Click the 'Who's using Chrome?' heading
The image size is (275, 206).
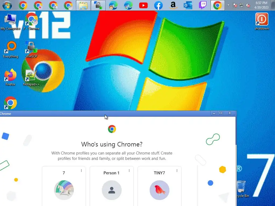click(x=112, y=144)
